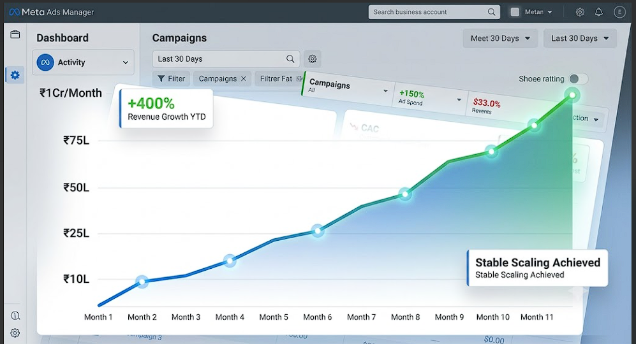636x344 pixels.
Task: Click the ₹25L axis label
Action: coord(77,233)
